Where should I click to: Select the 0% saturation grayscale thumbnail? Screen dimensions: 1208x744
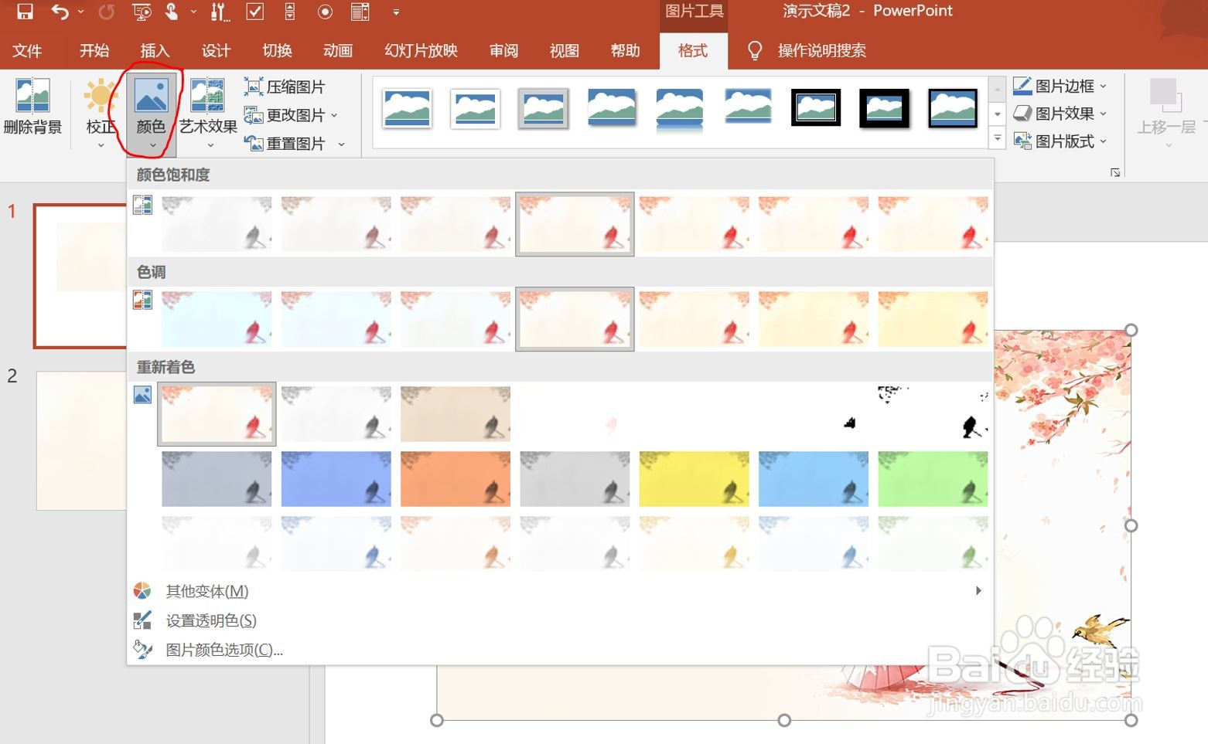click(x=217, y=224)
